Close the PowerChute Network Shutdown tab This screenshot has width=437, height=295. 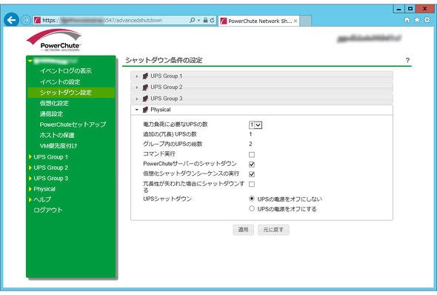pos(296,21)
